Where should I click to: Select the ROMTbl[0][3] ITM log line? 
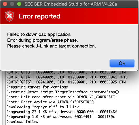(66, 72)
